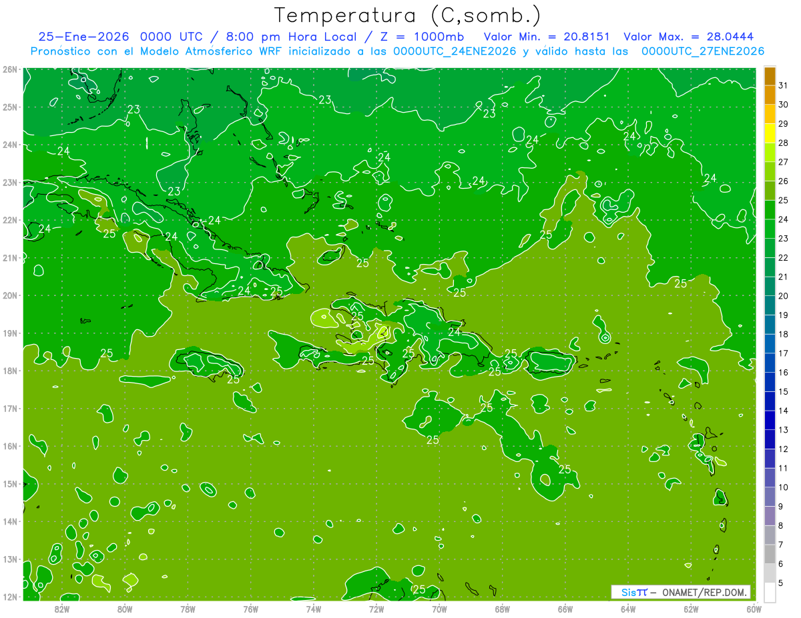Viewport: 801px width, 618px height.
Task: Pick the orange swatch between 30 and 31
Action: pyautogui.click(x=770, y=95)
